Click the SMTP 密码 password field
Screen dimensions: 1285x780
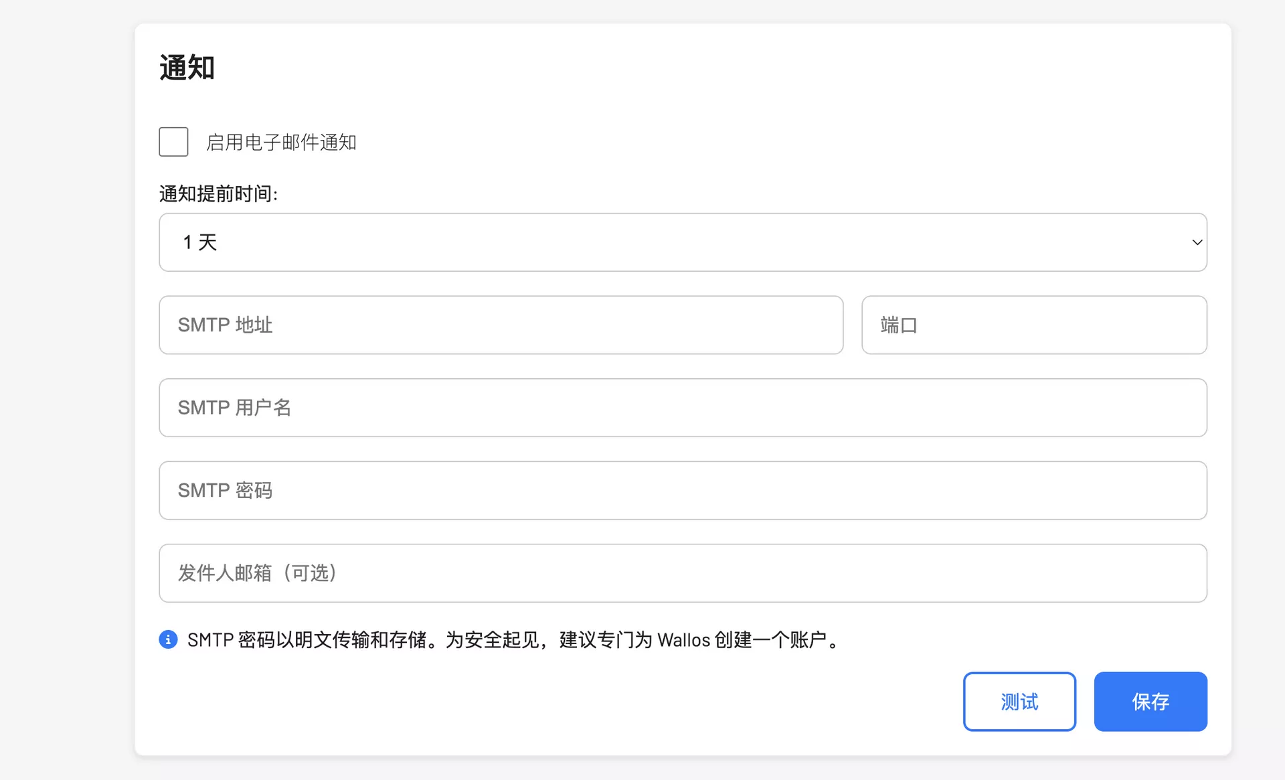(683, 490)
